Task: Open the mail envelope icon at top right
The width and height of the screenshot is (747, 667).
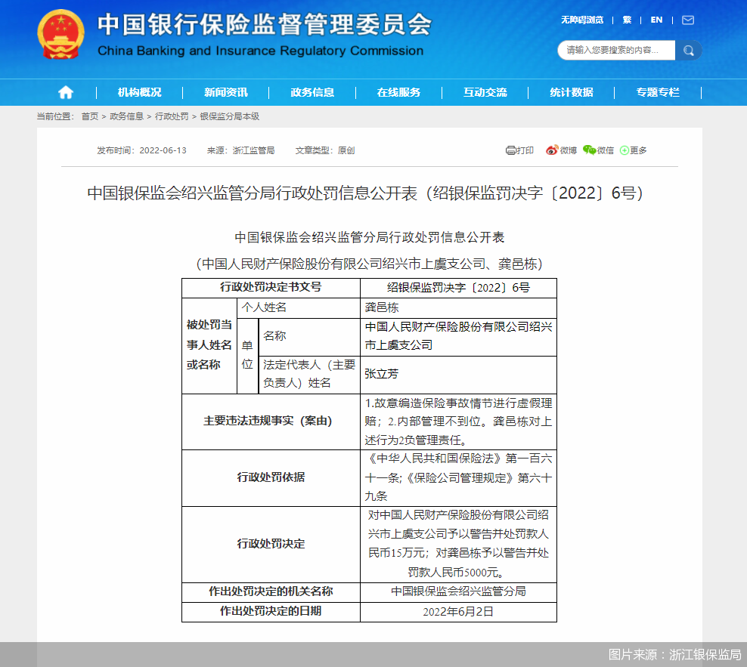Action: pyautogui.click(x=687, y=20)
